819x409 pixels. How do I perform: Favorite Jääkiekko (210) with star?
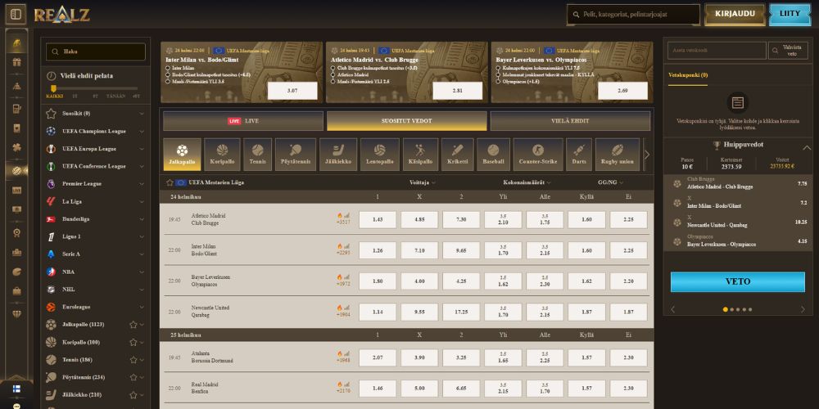pos(133,395)
